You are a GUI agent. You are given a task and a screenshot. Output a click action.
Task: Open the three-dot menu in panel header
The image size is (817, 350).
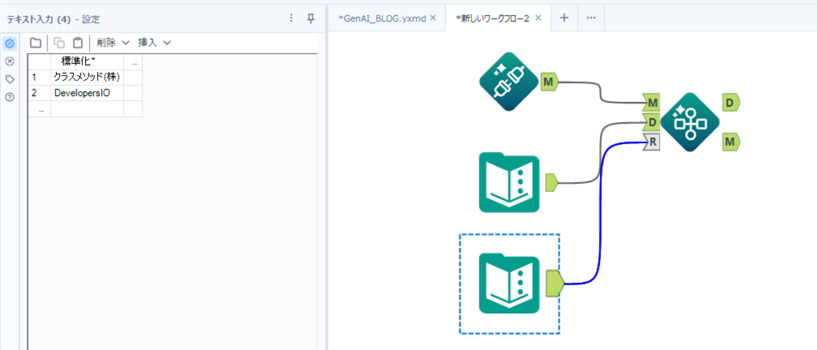(291, 18)
